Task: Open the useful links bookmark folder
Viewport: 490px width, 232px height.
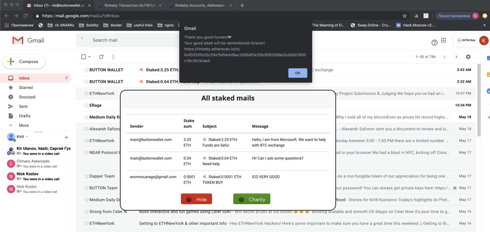Action: 140,25
